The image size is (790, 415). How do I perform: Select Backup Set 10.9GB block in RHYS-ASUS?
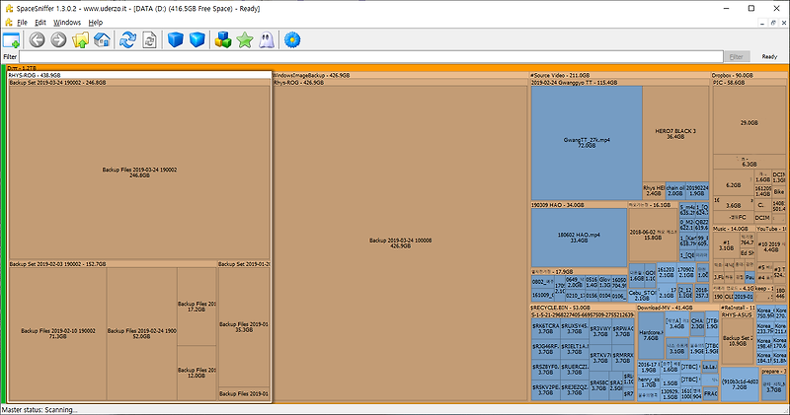[x=737, y=341]
